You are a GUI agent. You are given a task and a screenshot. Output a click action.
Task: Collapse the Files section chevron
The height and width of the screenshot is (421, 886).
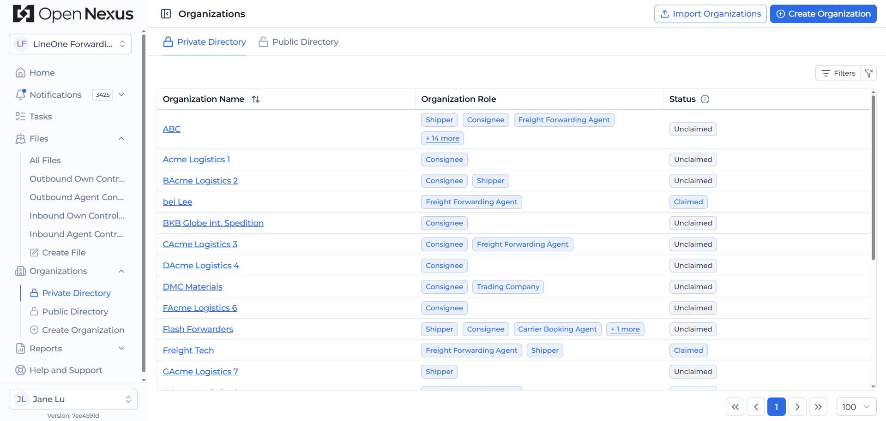[121, 139]
